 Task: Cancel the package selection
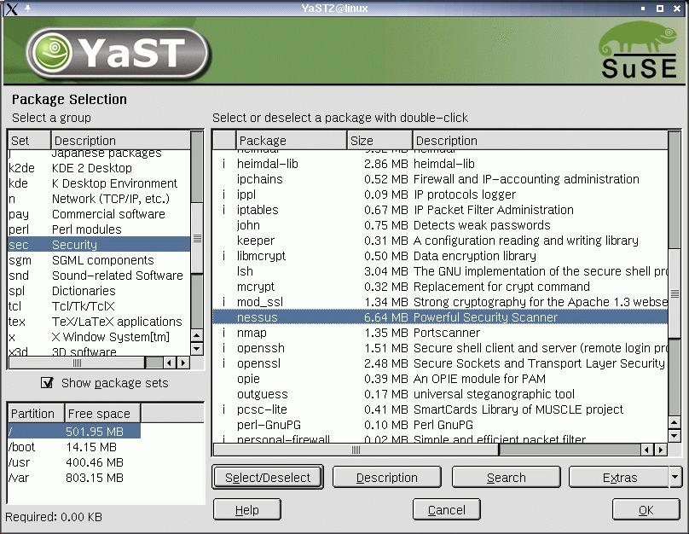446,509
